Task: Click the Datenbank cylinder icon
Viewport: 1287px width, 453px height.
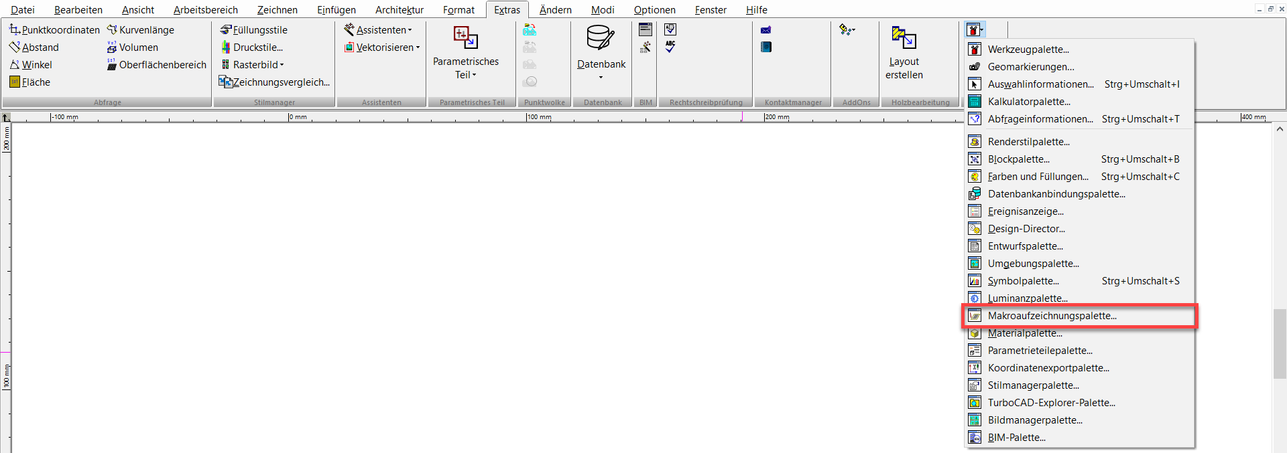Action: tap(600, 38)
